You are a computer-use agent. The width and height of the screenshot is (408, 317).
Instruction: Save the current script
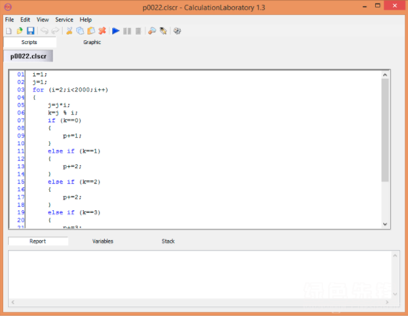click(30, 31)
